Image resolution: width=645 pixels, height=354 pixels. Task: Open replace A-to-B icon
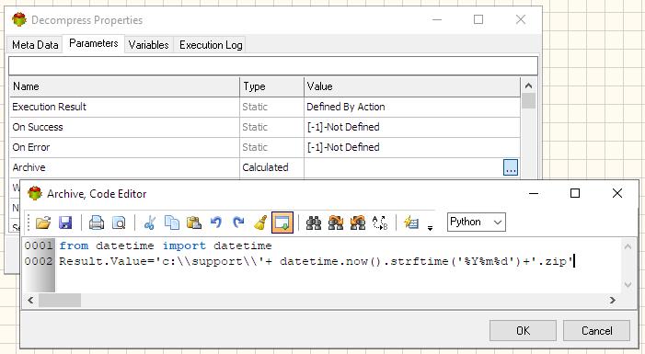(380, 223)
